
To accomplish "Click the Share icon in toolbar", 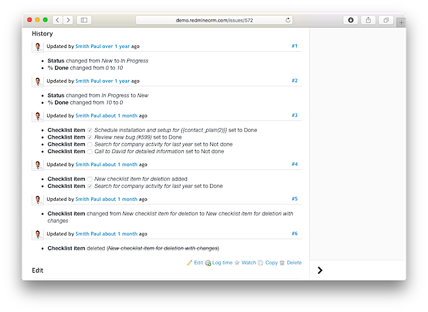I will pyautogui.click(x=368, y=20).
